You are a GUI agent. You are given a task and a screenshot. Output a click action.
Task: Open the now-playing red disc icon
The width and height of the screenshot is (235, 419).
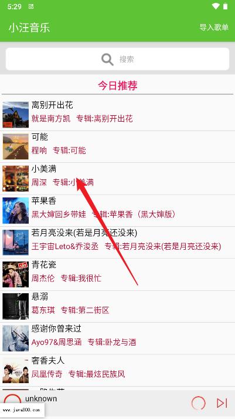[x=12, y=401]
